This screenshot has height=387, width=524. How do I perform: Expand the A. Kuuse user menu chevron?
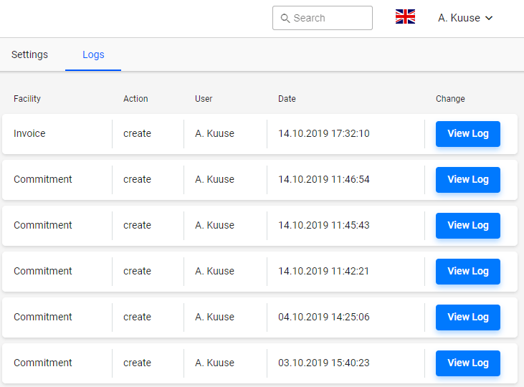(489, 18)
